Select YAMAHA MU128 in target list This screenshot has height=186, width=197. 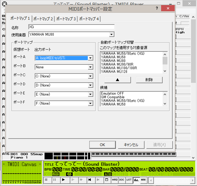(131, 72)
